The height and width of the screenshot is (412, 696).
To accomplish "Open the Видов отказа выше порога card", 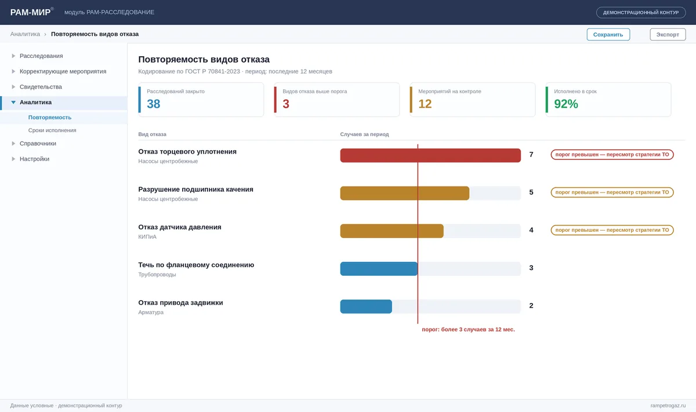I will pos(337,100).
